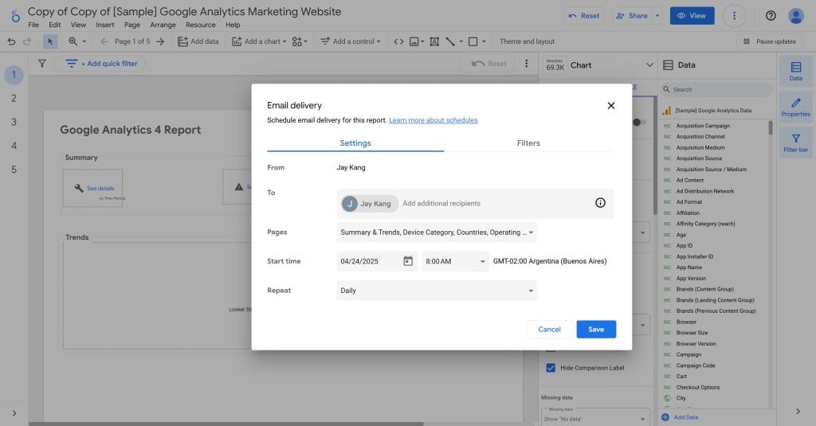The height and width of the screenshot is (426, 816).
Task: Select the Acquisition Campaign field
Action: 703,126
